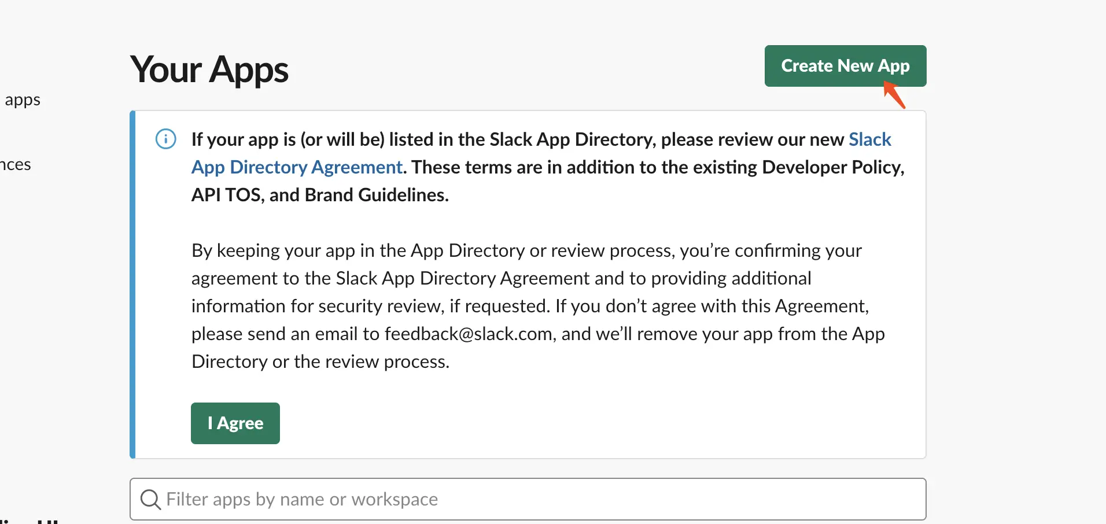Viewport: 1106px width, 524px height.
Task: Accept the terms with I Agree
Action: pyautogui.click(x=235, y=423)
